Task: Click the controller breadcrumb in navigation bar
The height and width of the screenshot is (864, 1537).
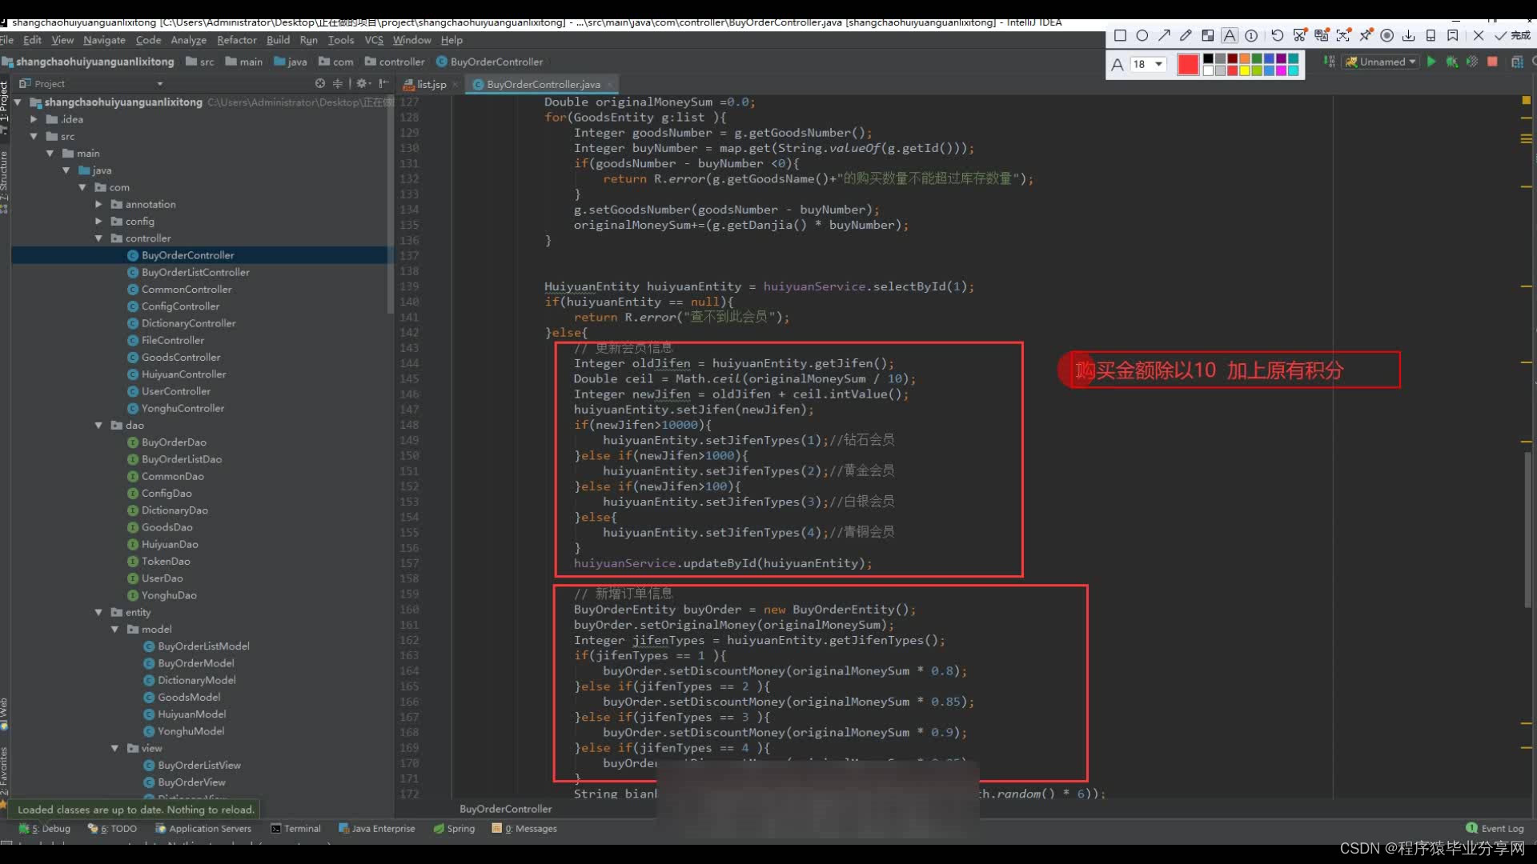Action: 394,62
